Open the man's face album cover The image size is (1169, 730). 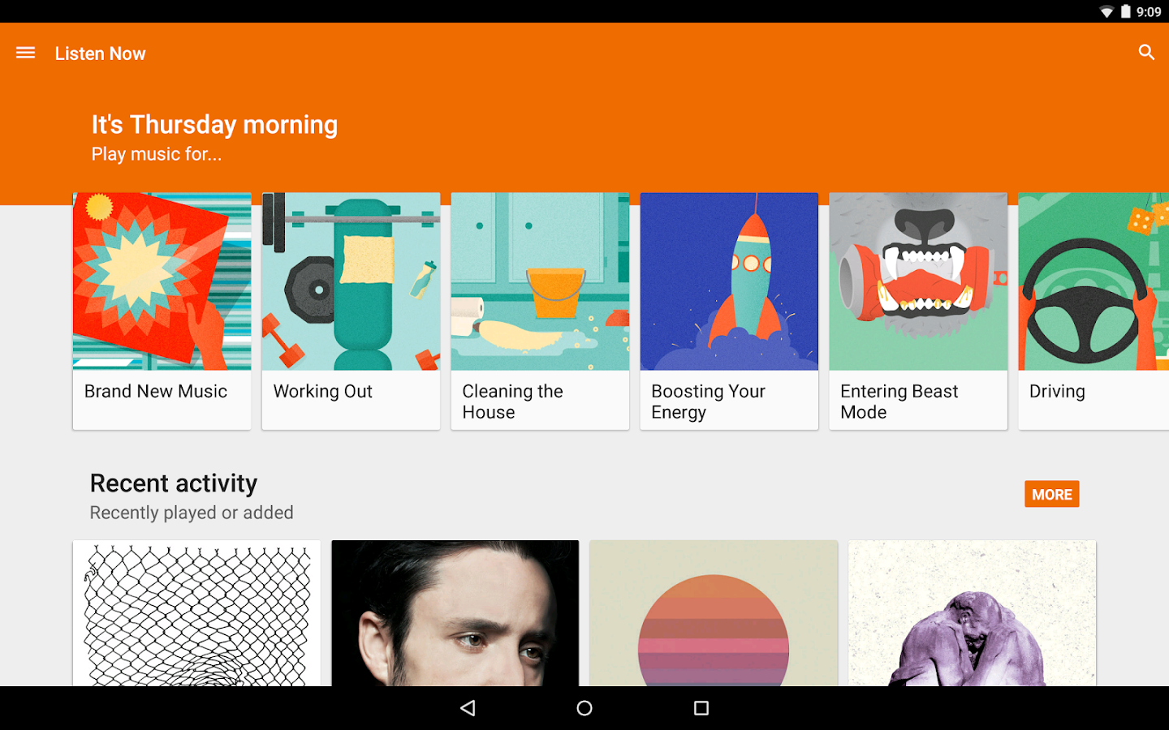tap(455, 613)
